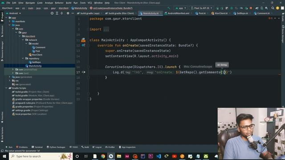Open Resource Manager sidebar tool window
285x160 pixels.
point(2,51)
